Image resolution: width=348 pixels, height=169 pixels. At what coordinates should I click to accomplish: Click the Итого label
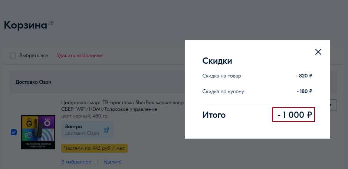tap(214, 115)
